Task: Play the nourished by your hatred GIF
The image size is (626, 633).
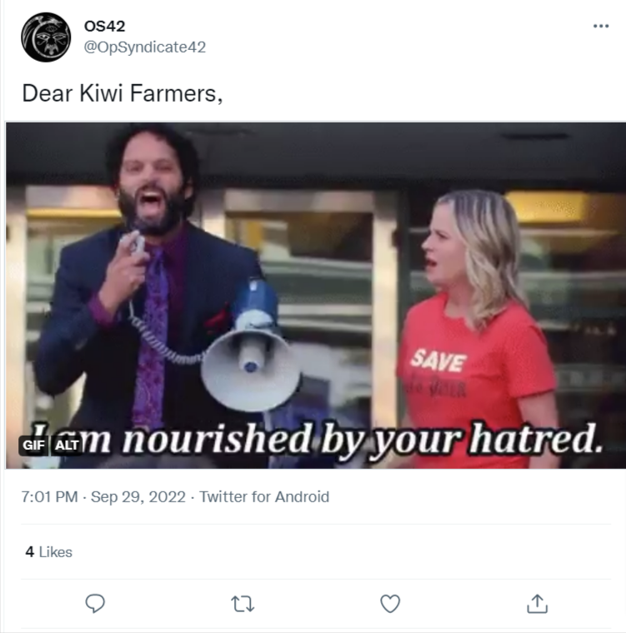Action: (316, 296)
